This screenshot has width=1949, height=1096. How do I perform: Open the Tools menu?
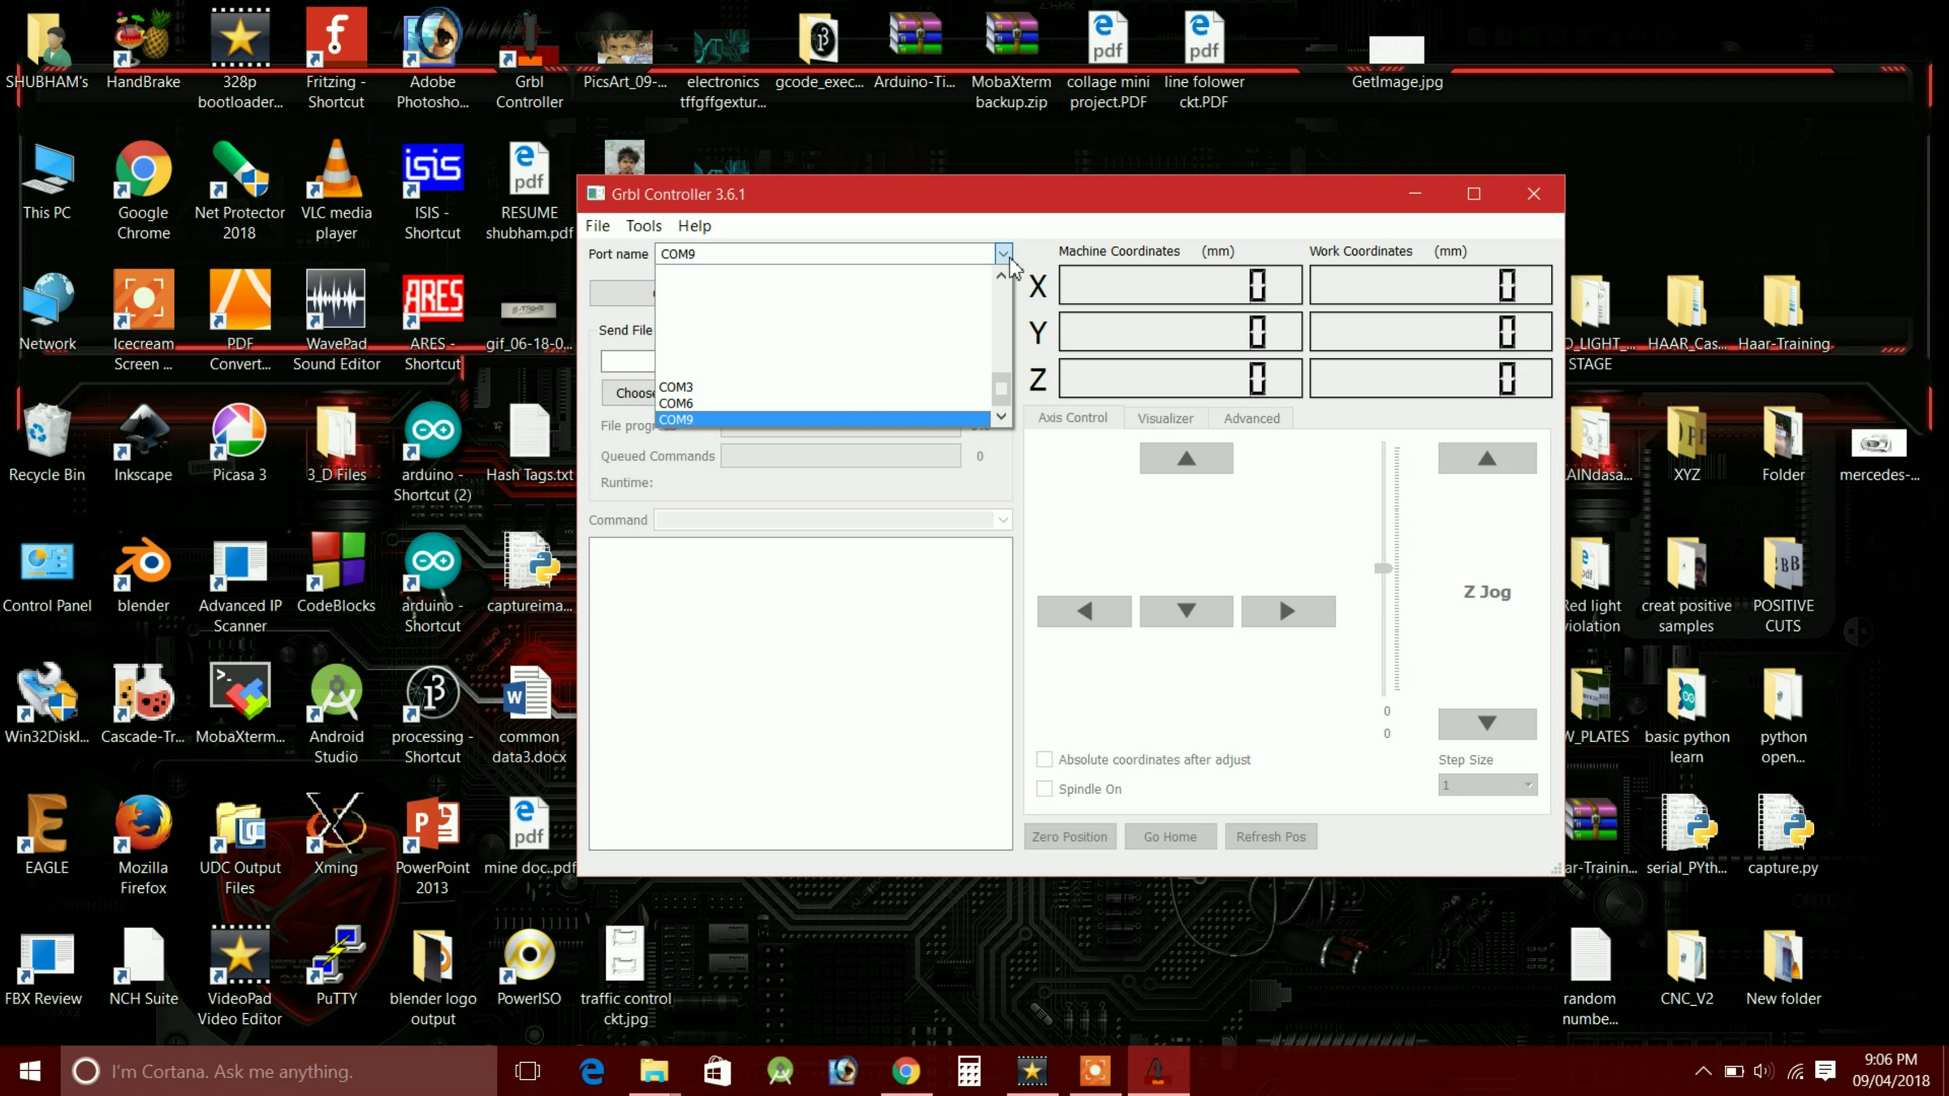643,226
